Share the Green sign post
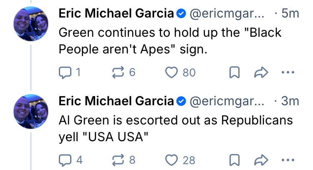The width and height of the screenshot is (313, 170). pos(260,73)
